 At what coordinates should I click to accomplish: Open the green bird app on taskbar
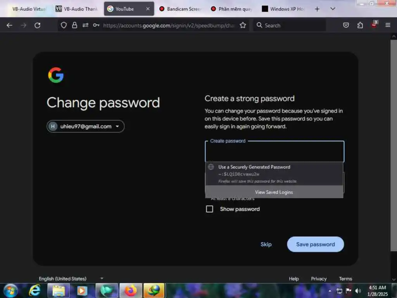pyautogui.click(x=107, y=290)
